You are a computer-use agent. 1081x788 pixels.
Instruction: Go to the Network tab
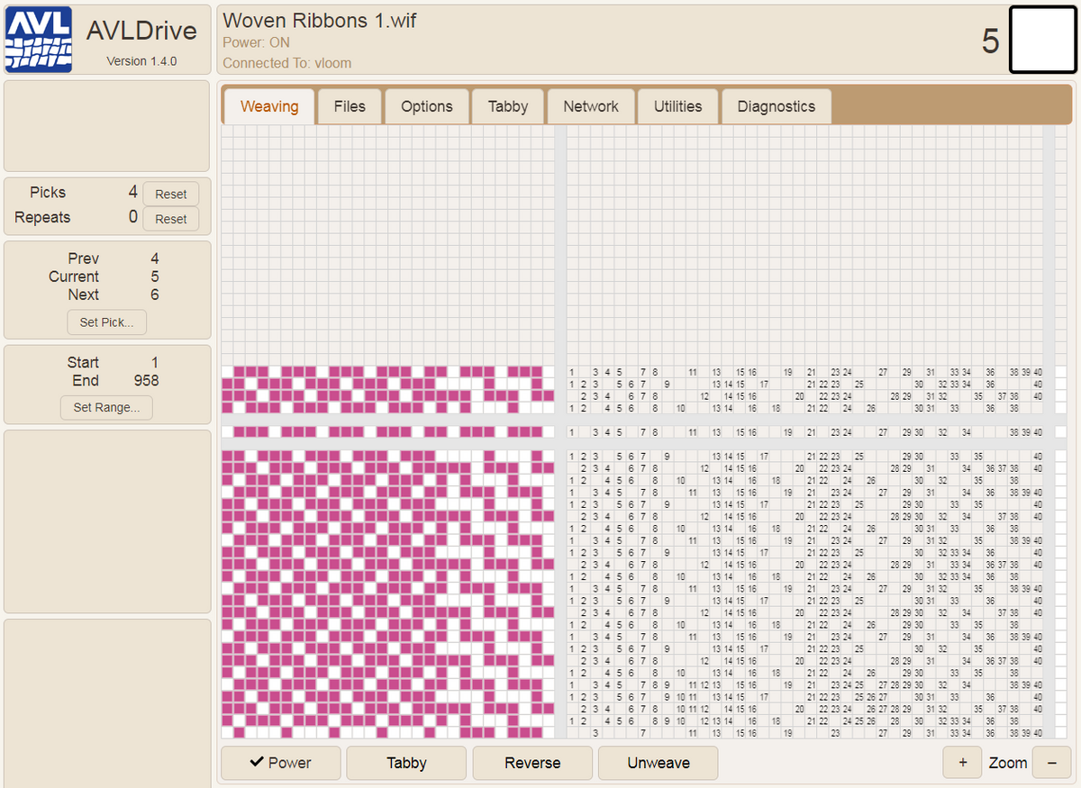click(x=590, y=106)
